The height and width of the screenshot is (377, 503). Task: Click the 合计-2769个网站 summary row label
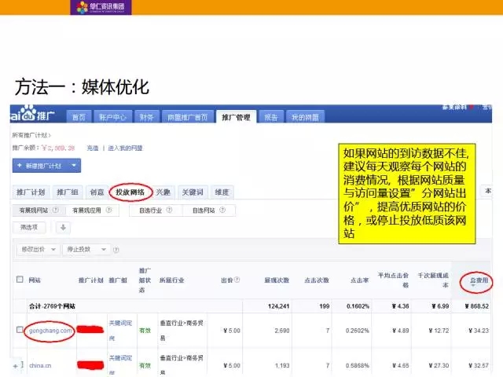click(x=52, y=306)
